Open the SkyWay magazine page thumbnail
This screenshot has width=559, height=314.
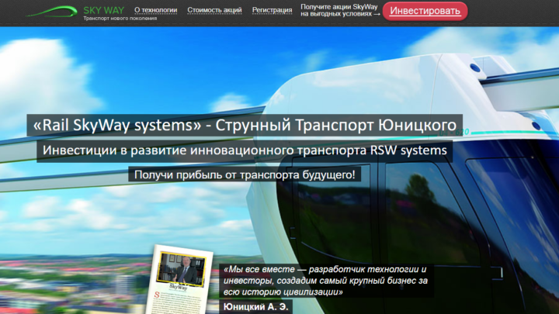180,280
